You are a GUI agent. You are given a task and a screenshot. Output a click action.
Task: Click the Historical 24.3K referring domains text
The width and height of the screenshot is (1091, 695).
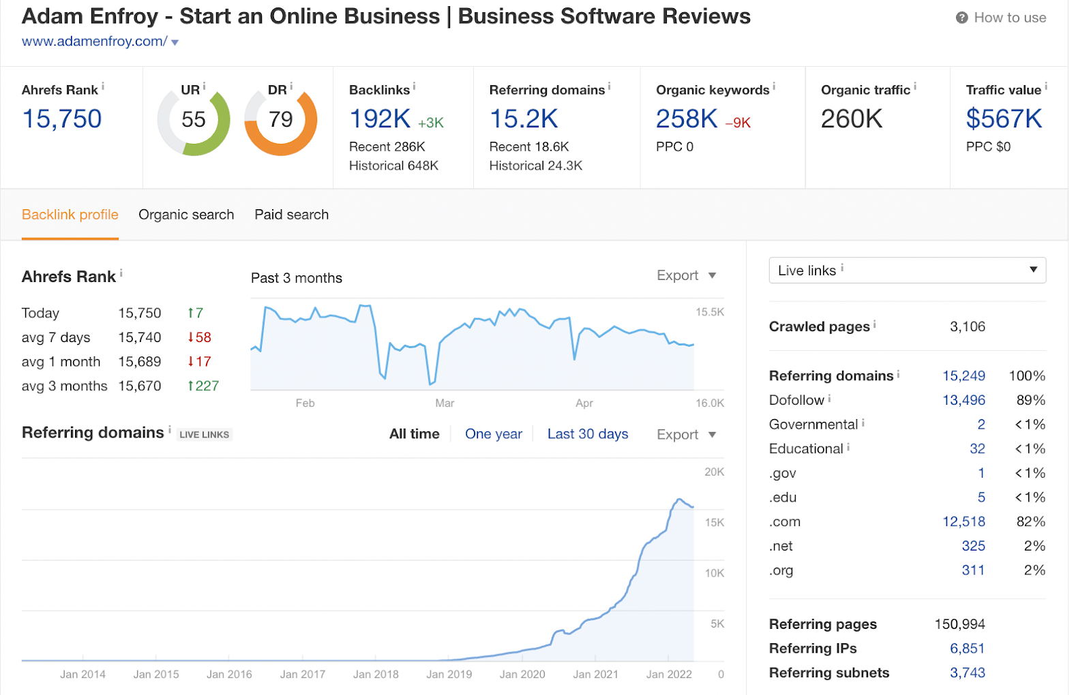(x=536, y=166)
